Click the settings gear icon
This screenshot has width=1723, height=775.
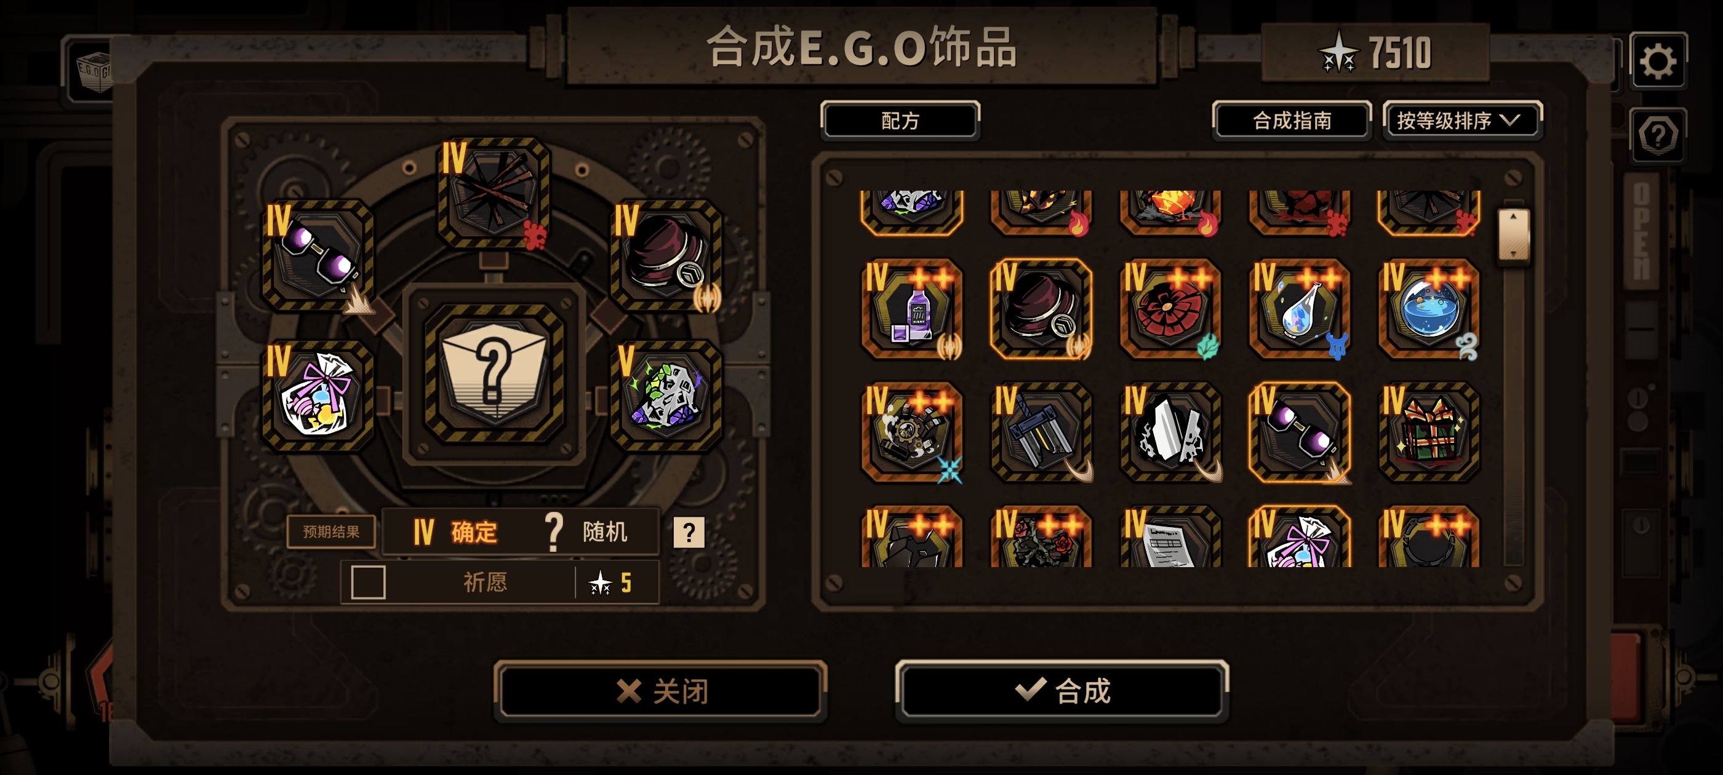[x=1657, y=61]
